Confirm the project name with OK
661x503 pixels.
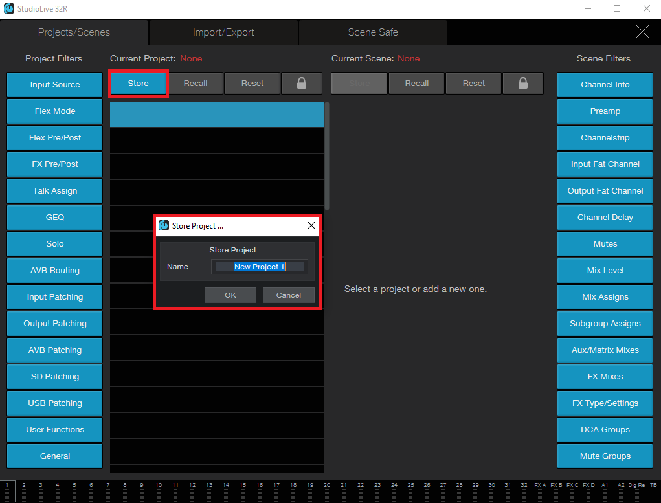[230, 295]
